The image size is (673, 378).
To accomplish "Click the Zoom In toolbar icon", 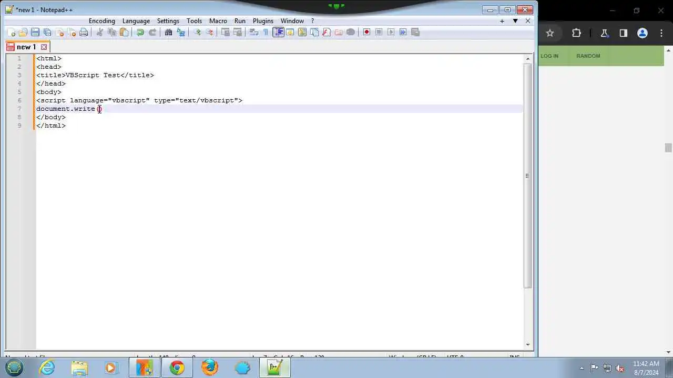I will coord(197,32).
